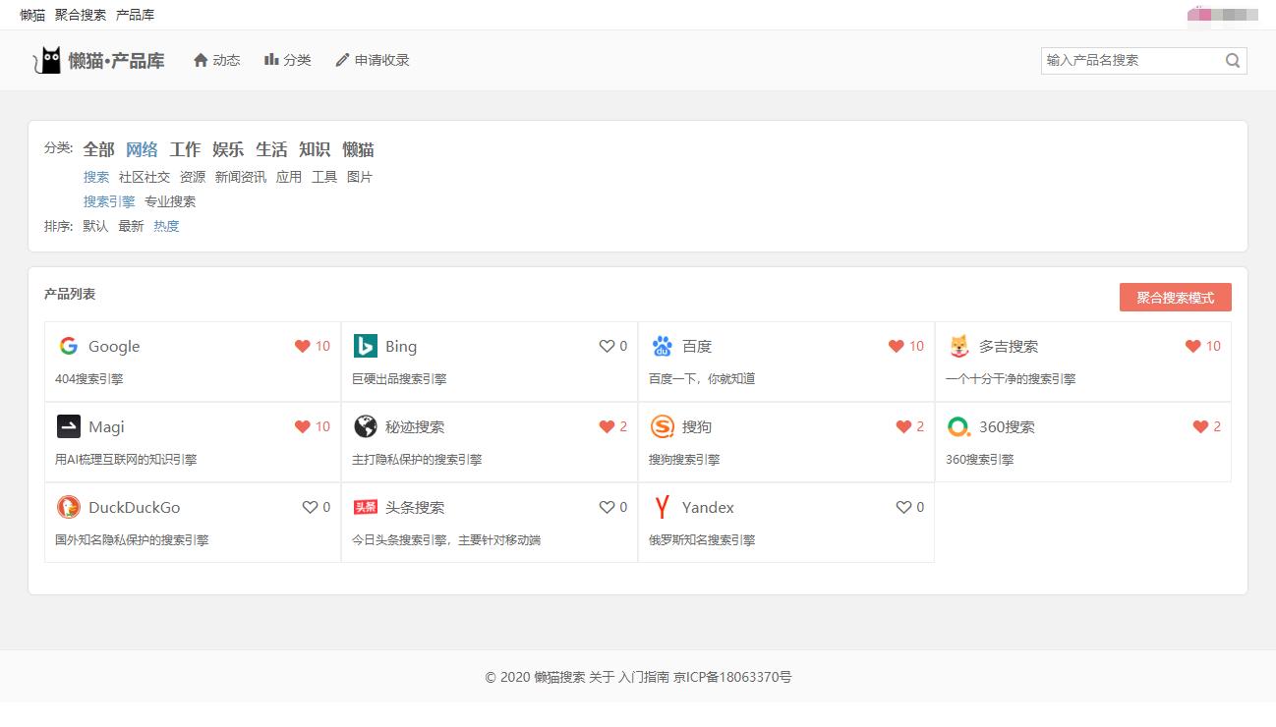Image resolution: width=1276 pixels, height=727 pixels.
Task: Click the Sogou search logo icon
Action: pyautogui.click(x=662, y=426)
